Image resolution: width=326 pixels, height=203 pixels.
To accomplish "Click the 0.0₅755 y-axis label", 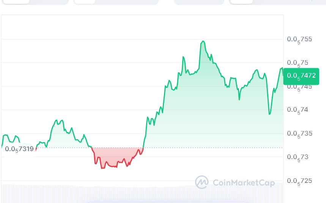I will tap(299, 39).
